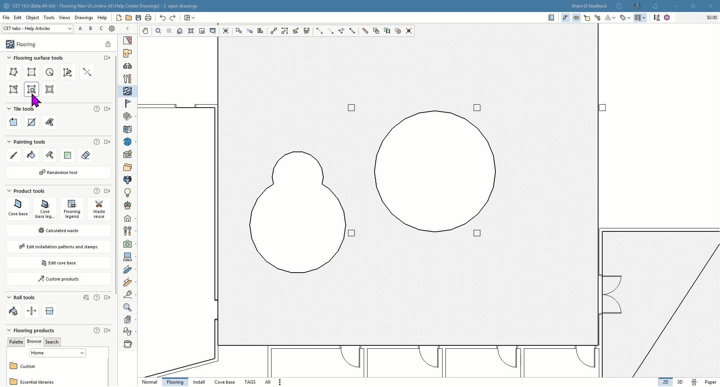Click the Calculated waste button

click(x=58, y=231)
